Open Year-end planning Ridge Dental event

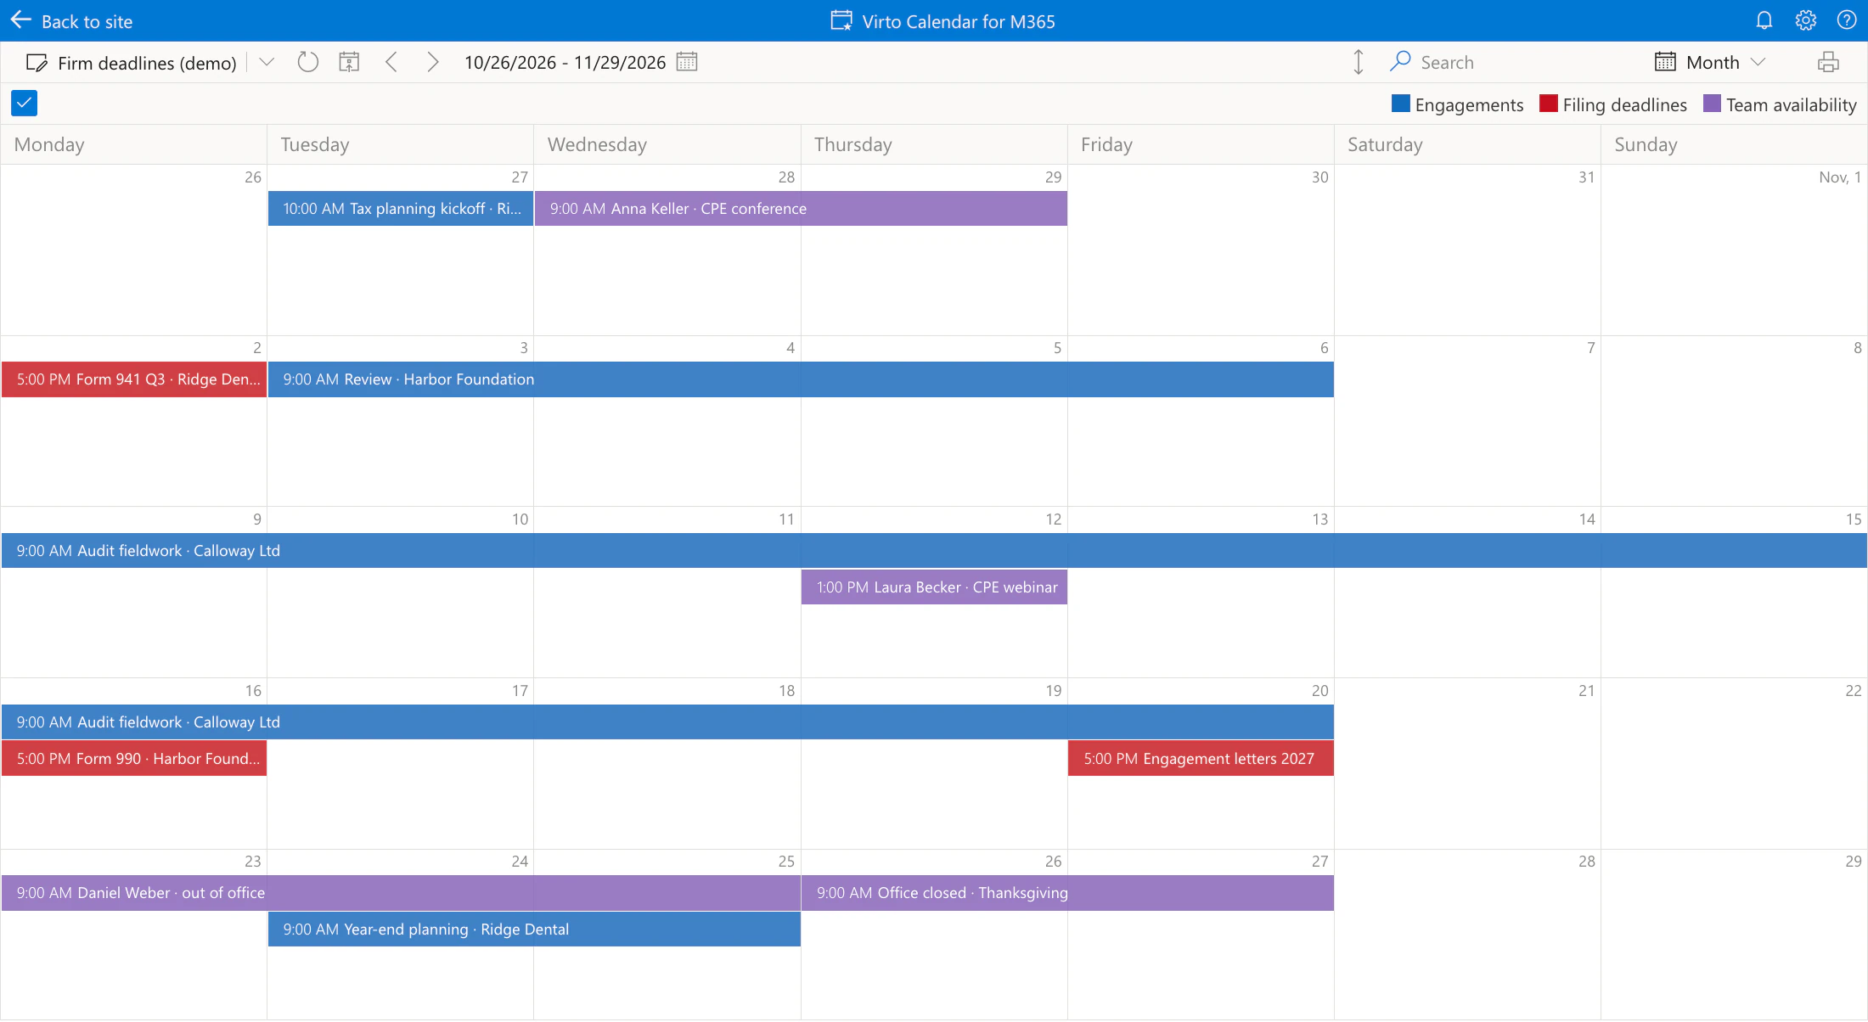[534, 929]
